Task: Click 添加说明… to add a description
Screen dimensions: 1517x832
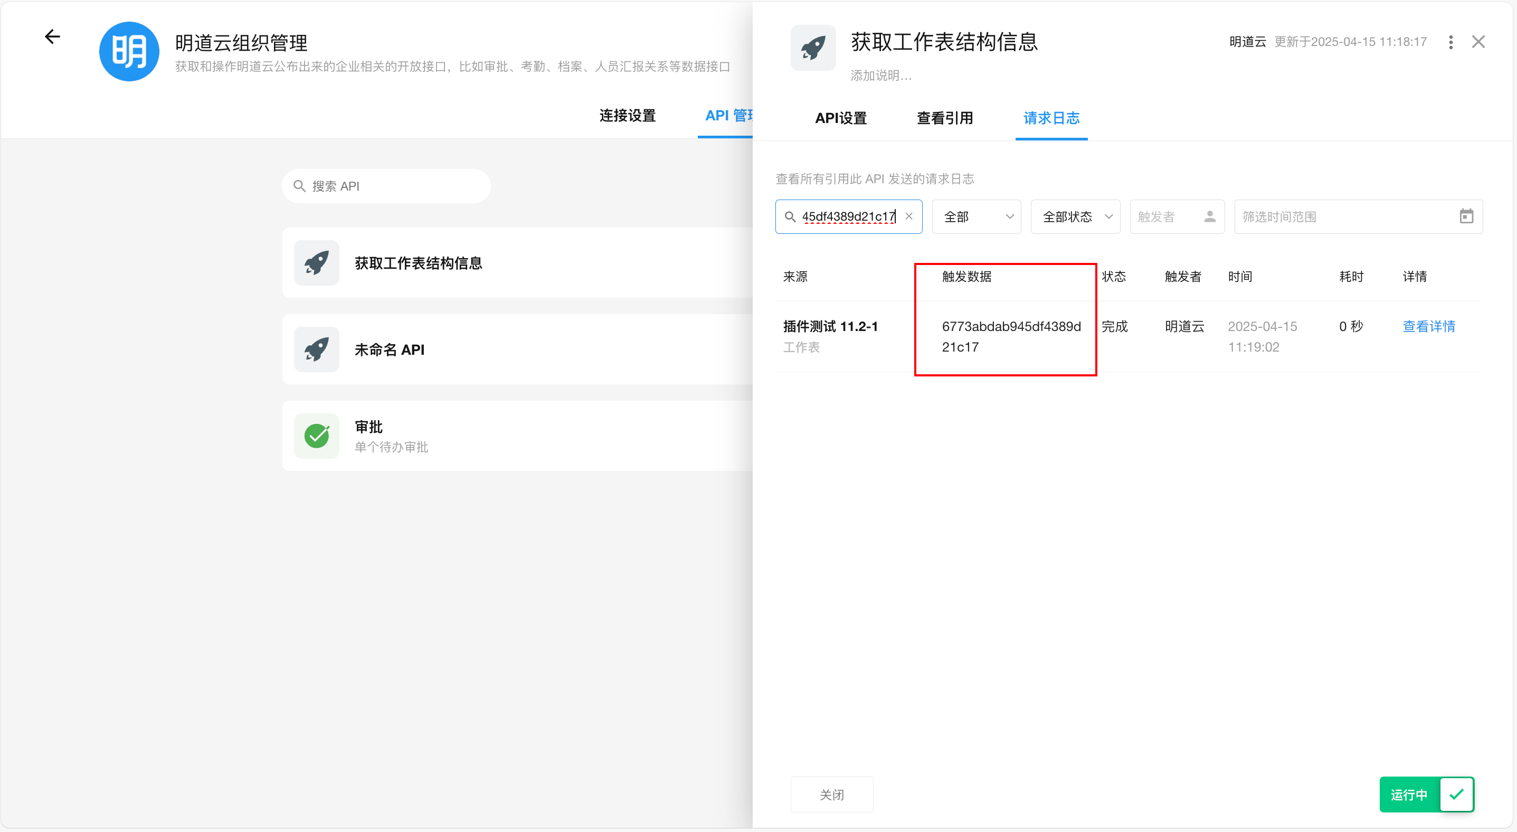Action: [881, 75]
